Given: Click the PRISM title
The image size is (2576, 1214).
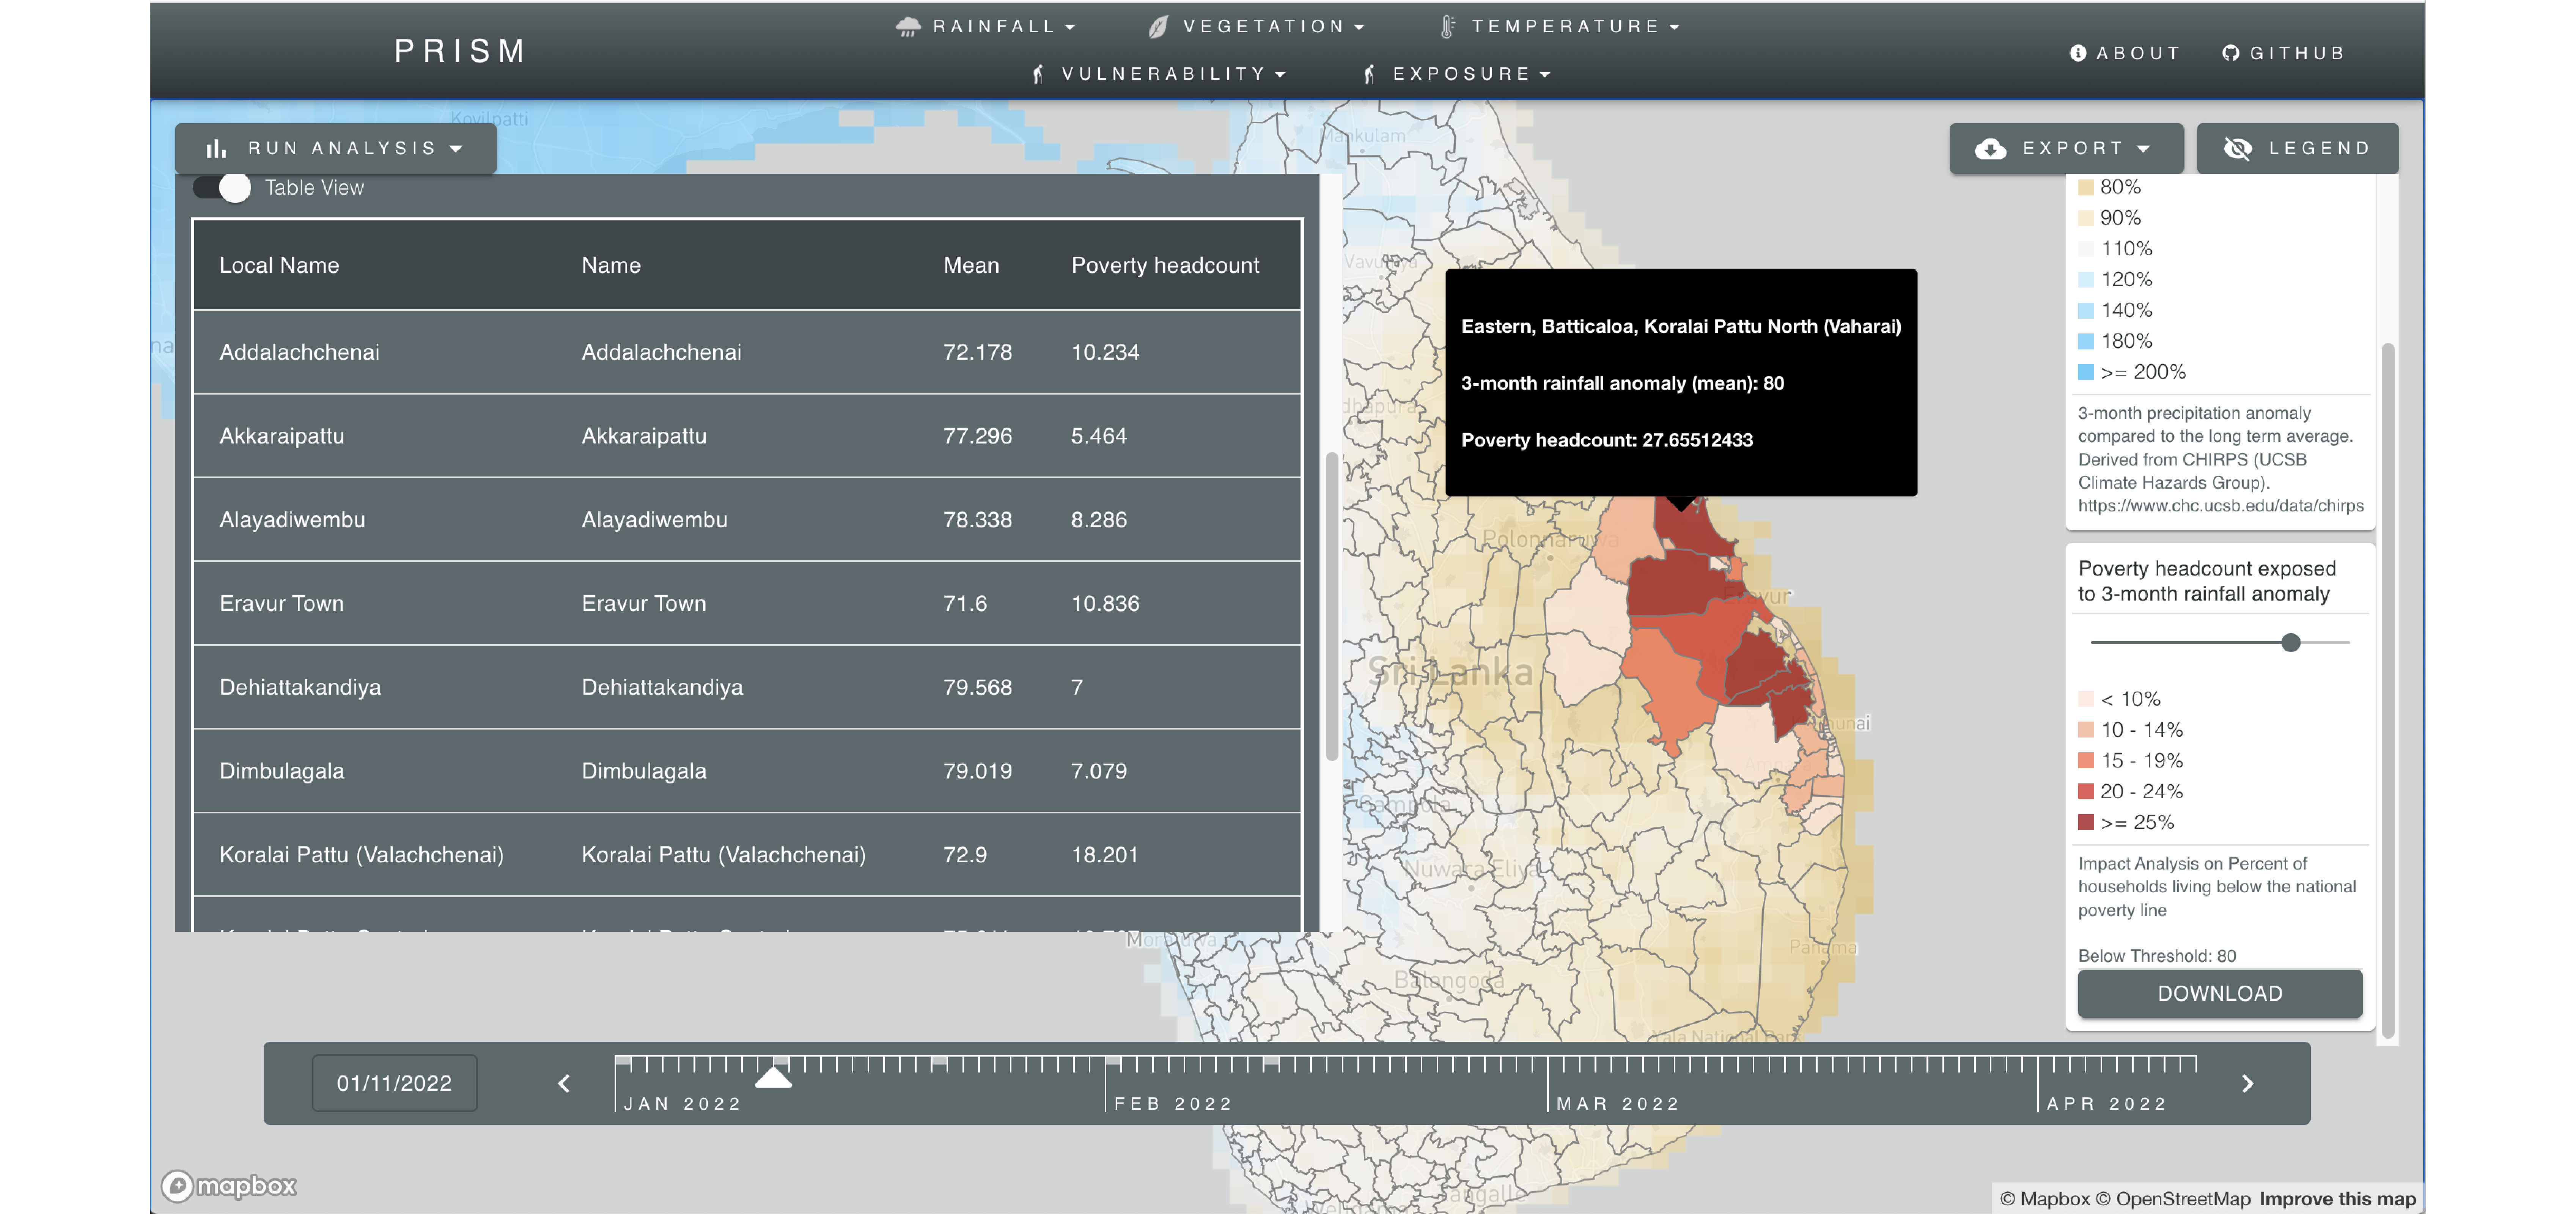Looking at the screenshot, I should (x=460, y=51).
